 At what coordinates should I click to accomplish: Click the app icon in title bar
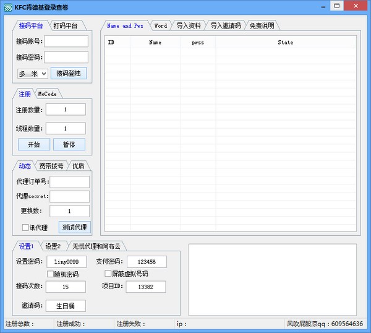[8, 7]
